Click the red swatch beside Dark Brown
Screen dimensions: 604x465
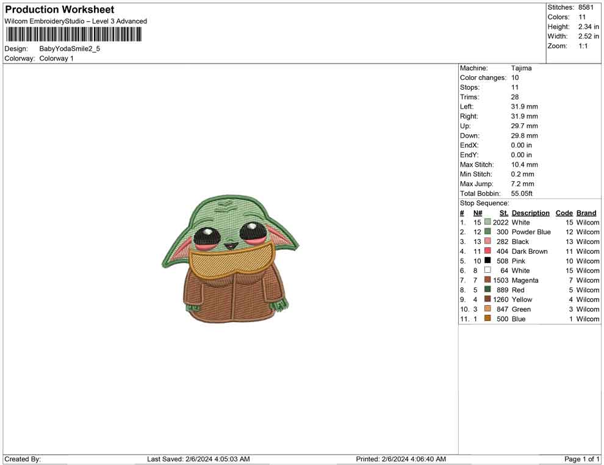(x=487, y=251)
